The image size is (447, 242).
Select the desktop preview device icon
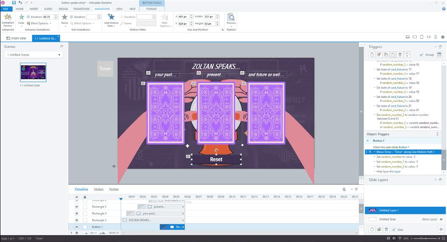(408, 37)
